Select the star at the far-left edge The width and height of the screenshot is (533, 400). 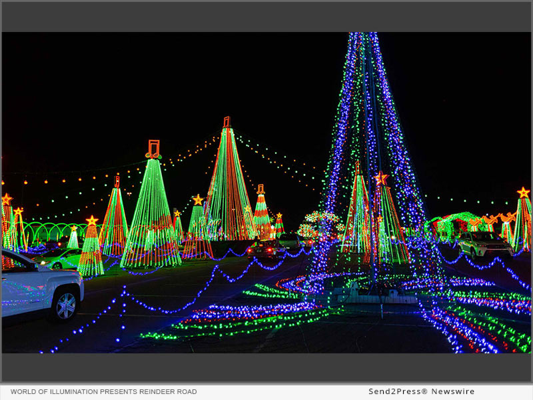(x=7, y=199)
